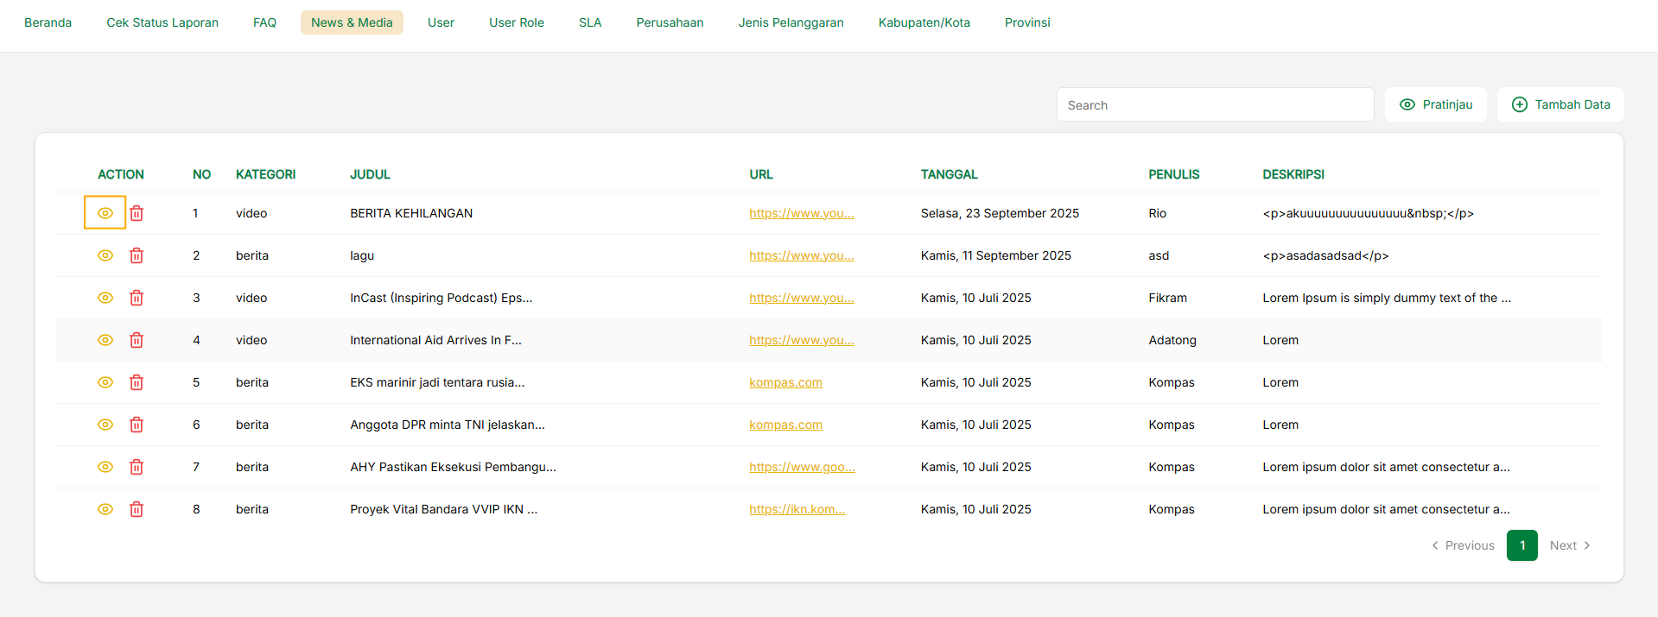This screenshot has height=617, width=1658.
Task: Delete the Proyek Vital Bandara row
Action: click(137, 509)
